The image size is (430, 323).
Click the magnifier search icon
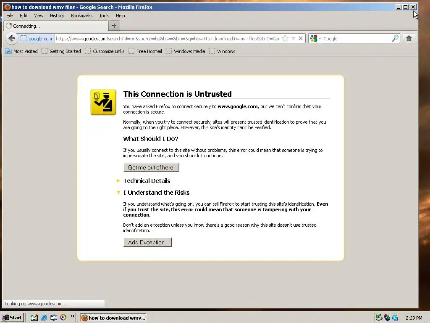point(395,38)
